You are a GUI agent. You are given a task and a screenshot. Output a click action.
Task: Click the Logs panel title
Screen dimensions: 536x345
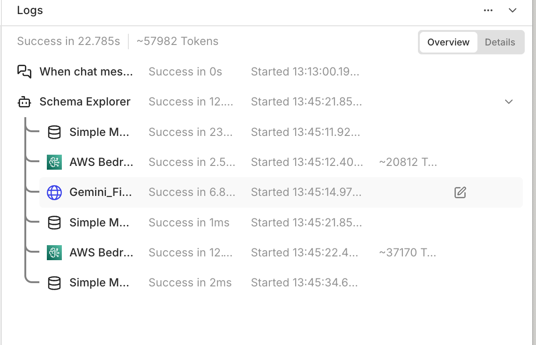pyautogui.click(x=30, y=10)
